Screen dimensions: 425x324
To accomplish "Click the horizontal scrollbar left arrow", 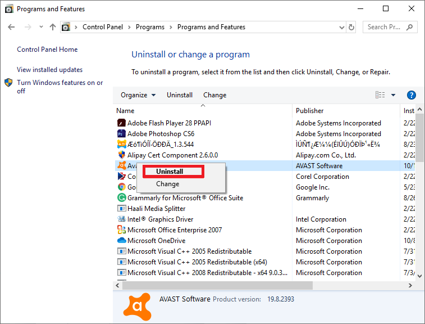I will click(117, 285).
